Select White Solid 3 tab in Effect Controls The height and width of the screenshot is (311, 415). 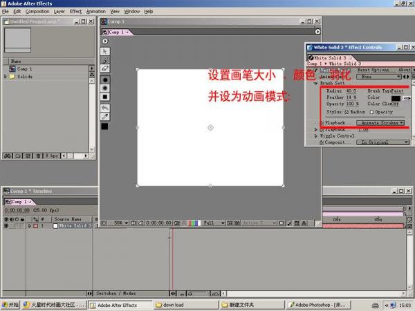(331, 57)
